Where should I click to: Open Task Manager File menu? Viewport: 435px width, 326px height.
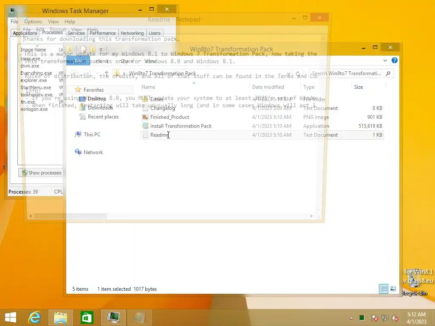pyautogui.click(x=14, y=21)
